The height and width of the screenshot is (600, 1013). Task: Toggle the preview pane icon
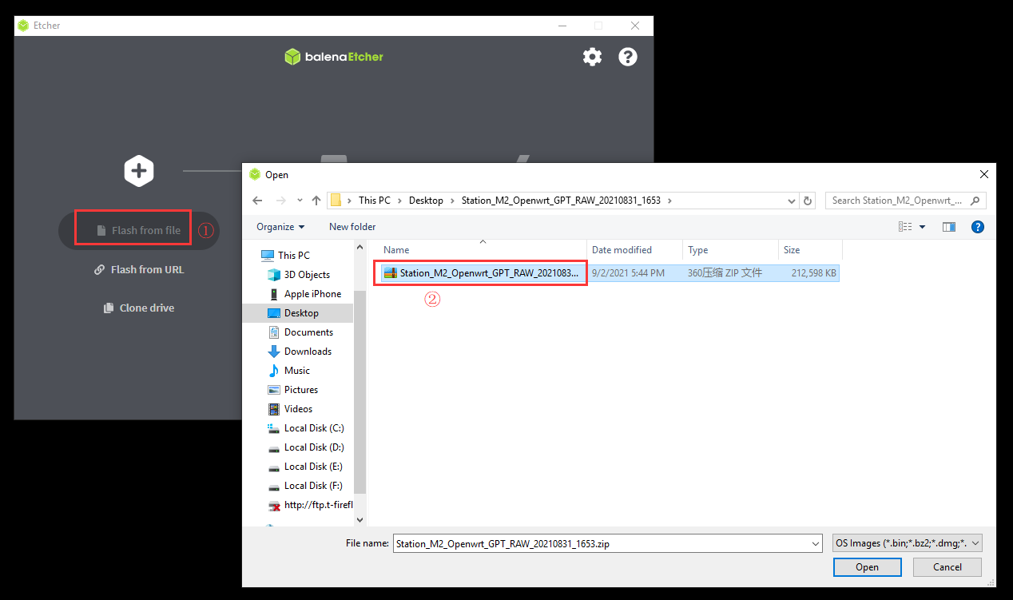[x=949, y=227]
